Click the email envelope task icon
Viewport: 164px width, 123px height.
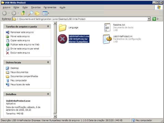[x=8, y=49]
